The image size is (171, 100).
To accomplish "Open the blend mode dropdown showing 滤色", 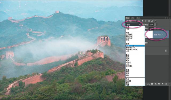I will pos(133,25).
